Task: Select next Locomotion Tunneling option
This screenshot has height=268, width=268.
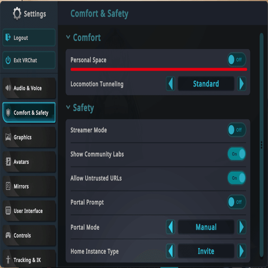Action: coord(241,84)
